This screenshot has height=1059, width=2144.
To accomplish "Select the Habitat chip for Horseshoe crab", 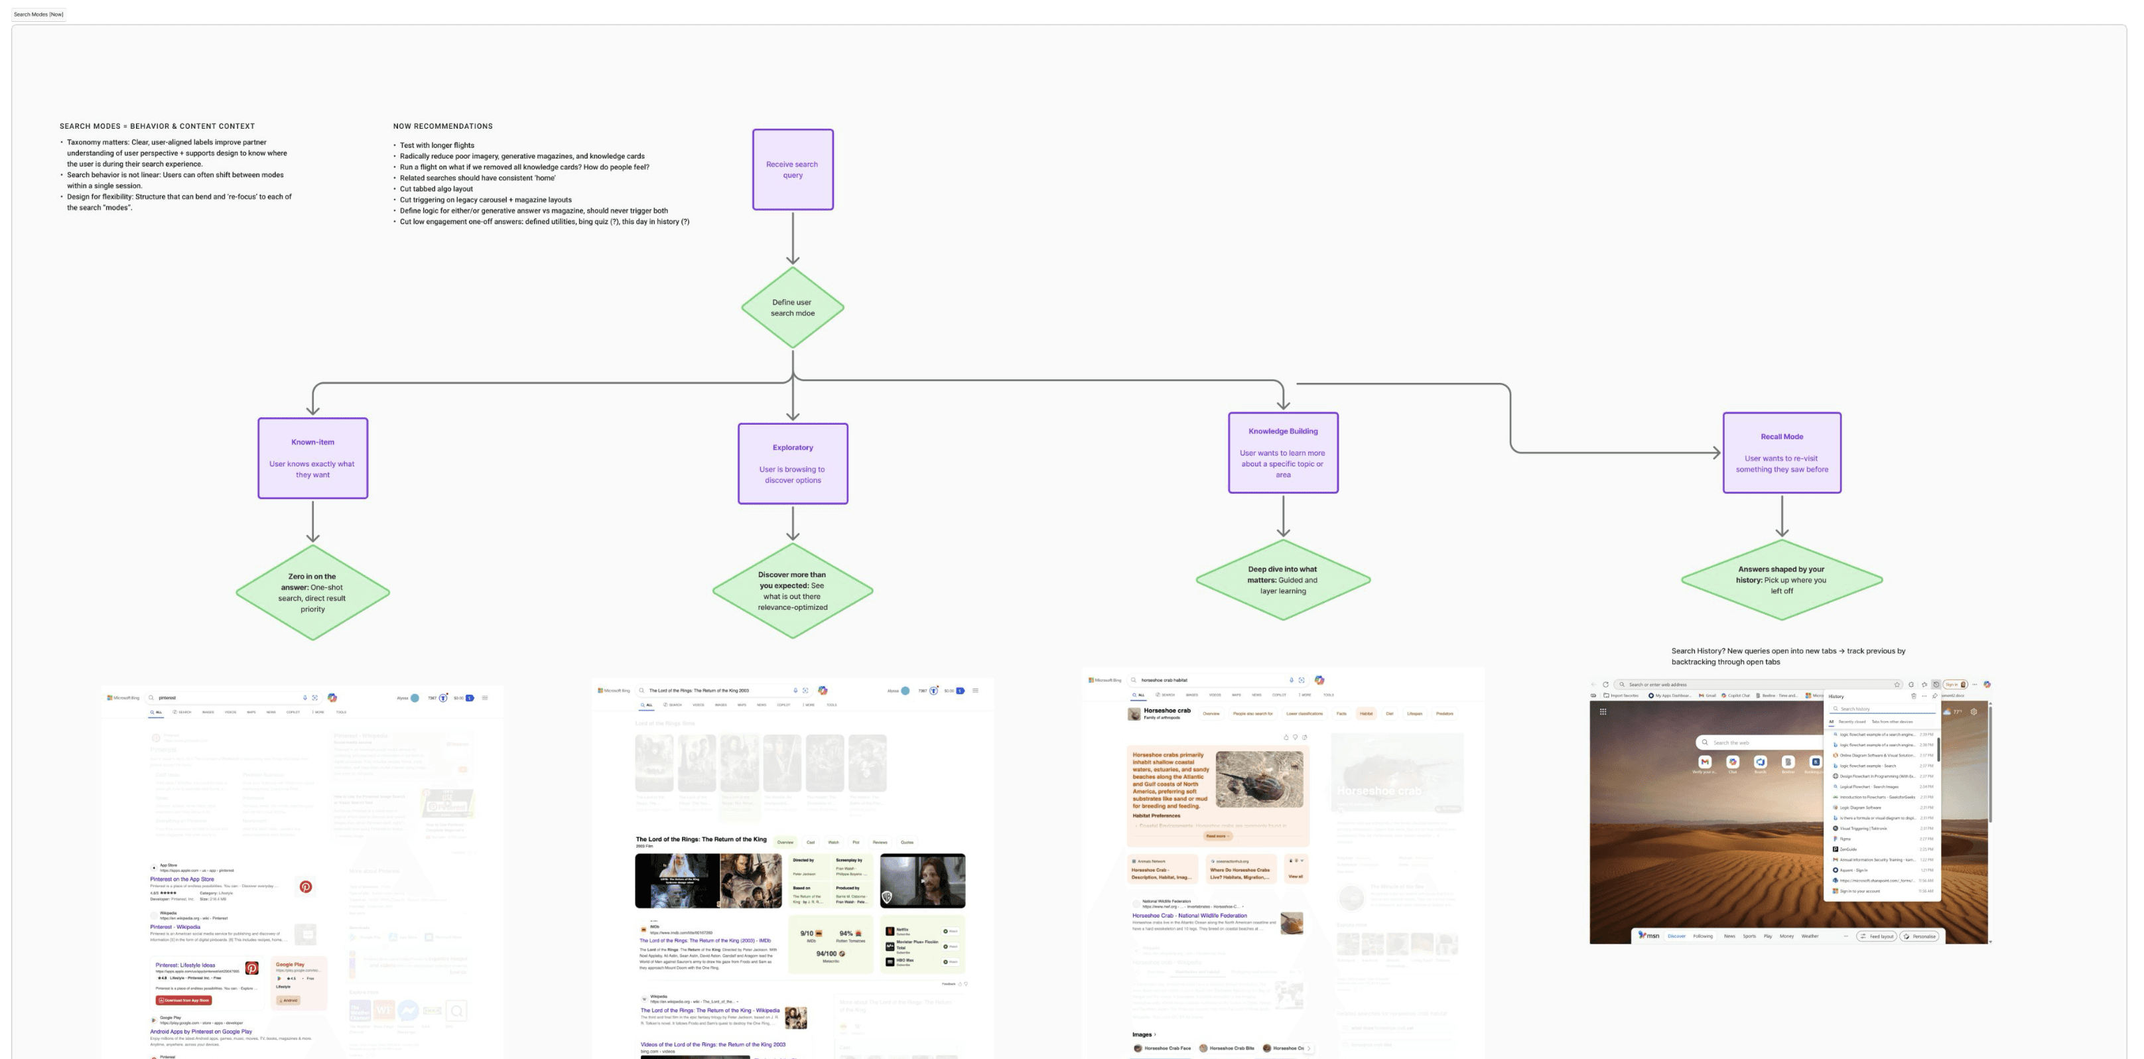I will (1366, 713).
